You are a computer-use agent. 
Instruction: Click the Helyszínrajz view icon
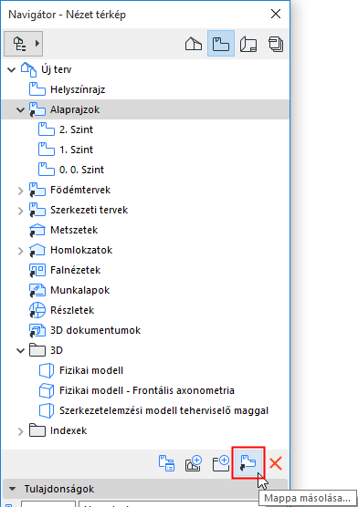coord(37,89)
